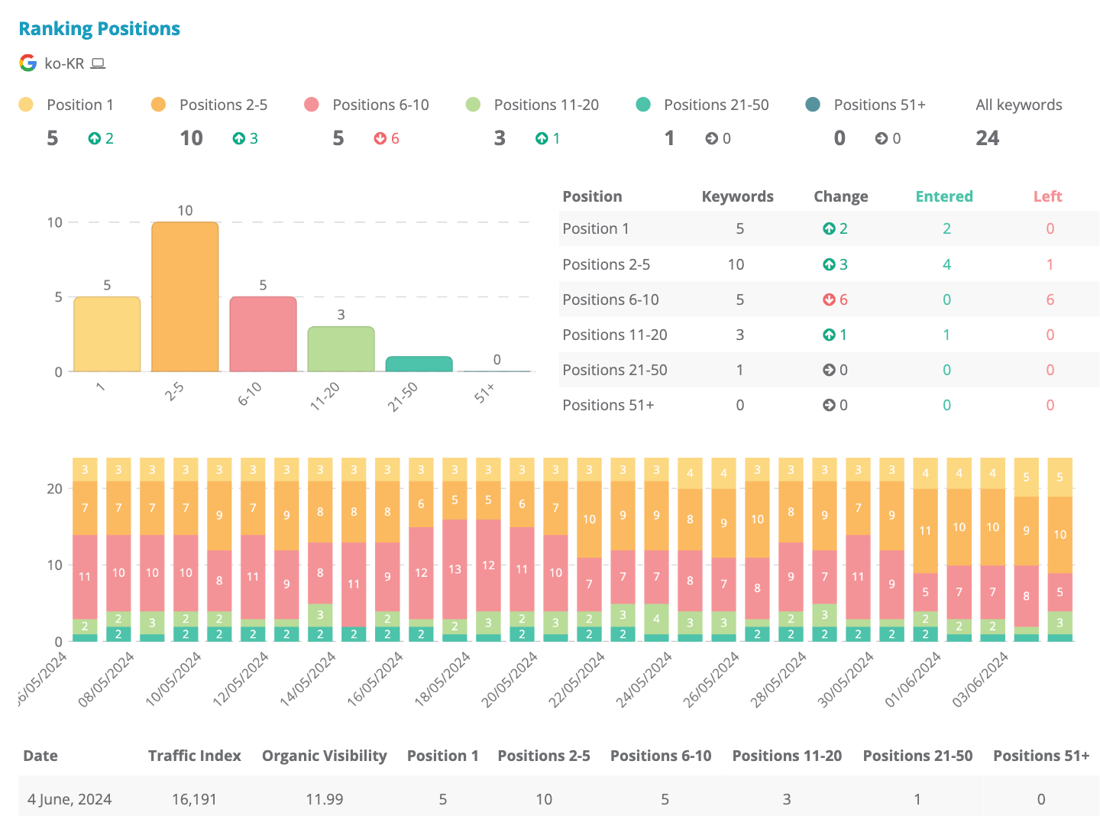Click the Positions 21-50 header in the bottom table

tap(917, 756)
